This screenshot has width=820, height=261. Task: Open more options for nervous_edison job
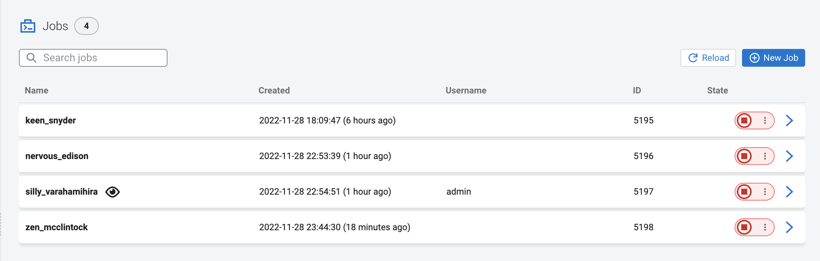pos(765,156)
